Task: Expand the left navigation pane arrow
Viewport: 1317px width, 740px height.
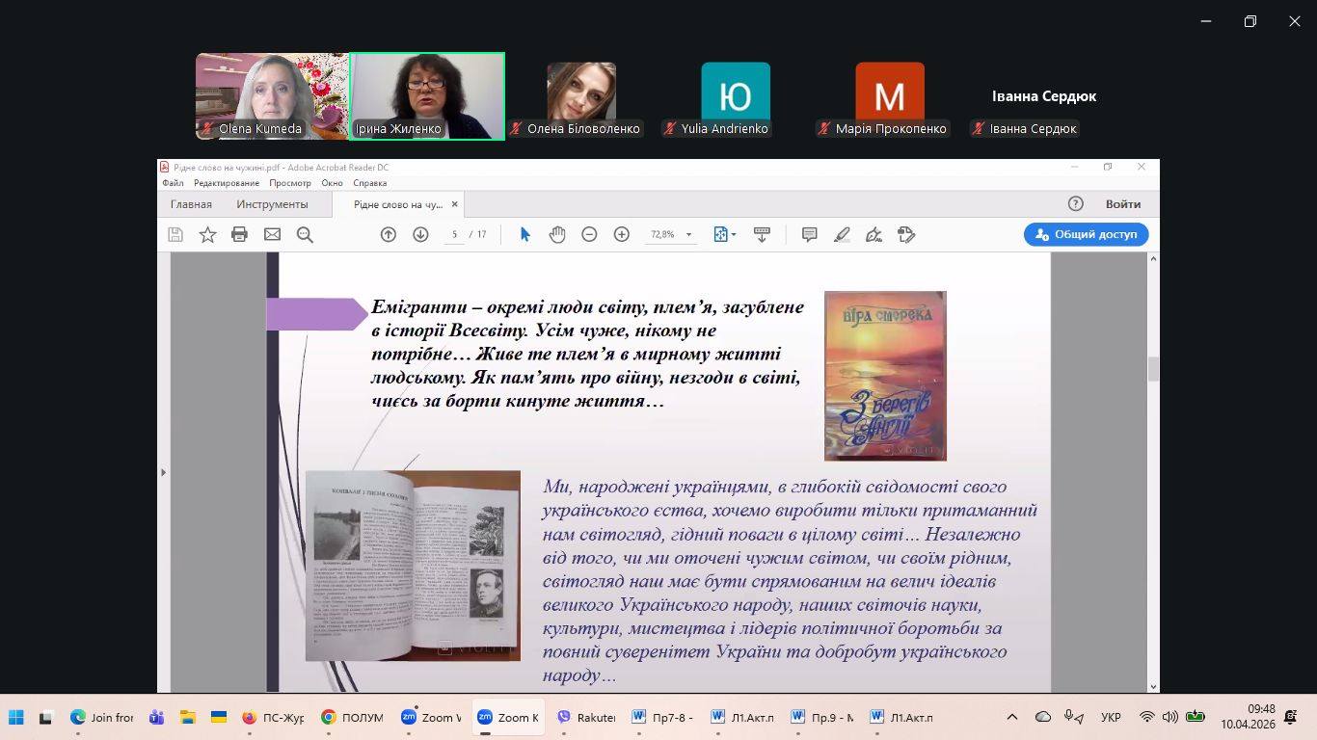Action: 163,472
